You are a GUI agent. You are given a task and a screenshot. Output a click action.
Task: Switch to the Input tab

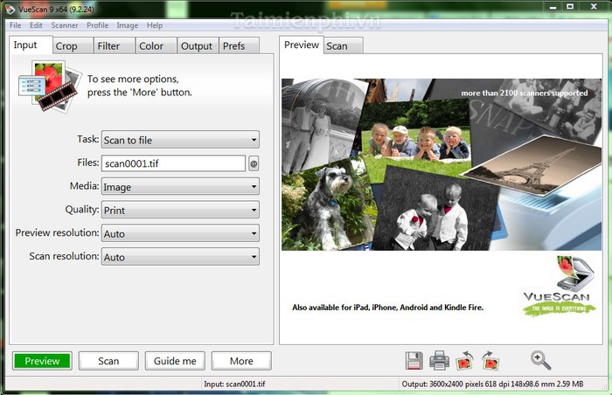pos(31,45)
